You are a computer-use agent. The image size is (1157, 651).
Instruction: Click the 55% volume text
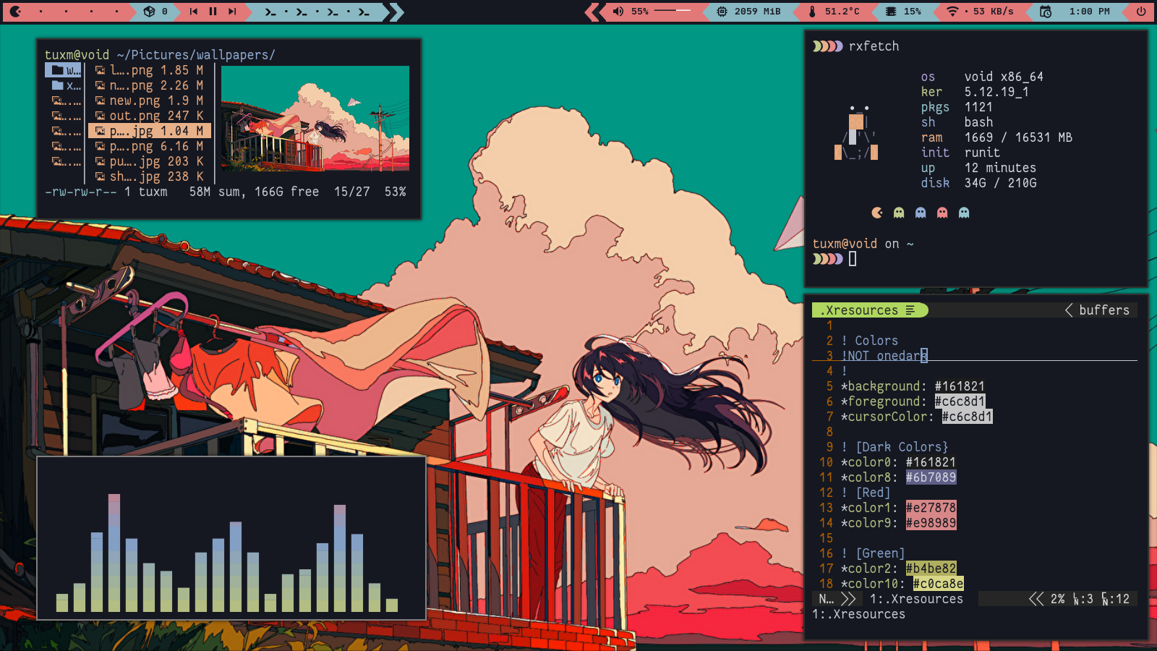click(x=640, y=12)
